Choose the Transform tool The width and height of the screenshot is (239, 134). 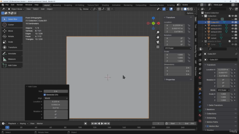pos(12,47)
